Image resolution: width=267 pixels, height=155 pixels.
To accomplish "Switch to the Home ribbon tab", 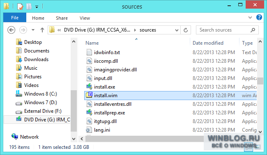I will click(x=38, y=18).
